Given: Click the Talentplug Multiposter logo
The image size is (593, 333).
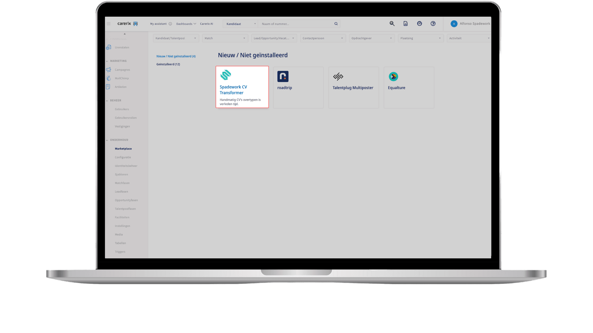Looking at the screenshot, I should click(338, 76).
